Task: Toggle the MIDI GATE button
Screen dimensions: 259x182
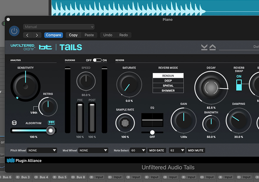Action: tap(157, 150)
